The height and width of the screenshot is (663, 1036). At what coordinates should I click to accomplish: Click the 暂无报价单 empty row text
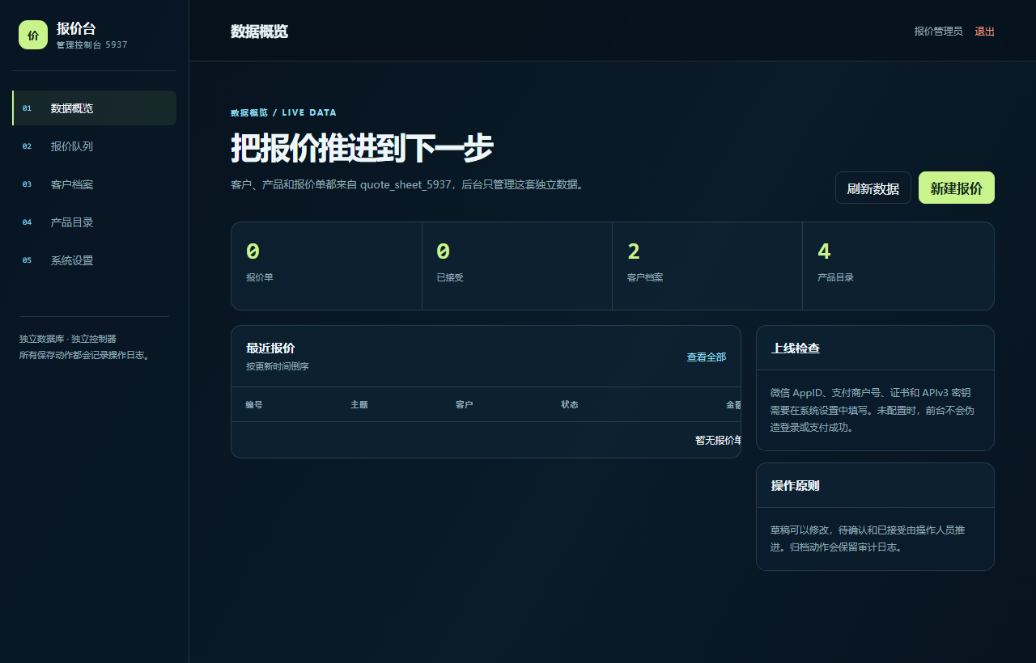point(718,440)
